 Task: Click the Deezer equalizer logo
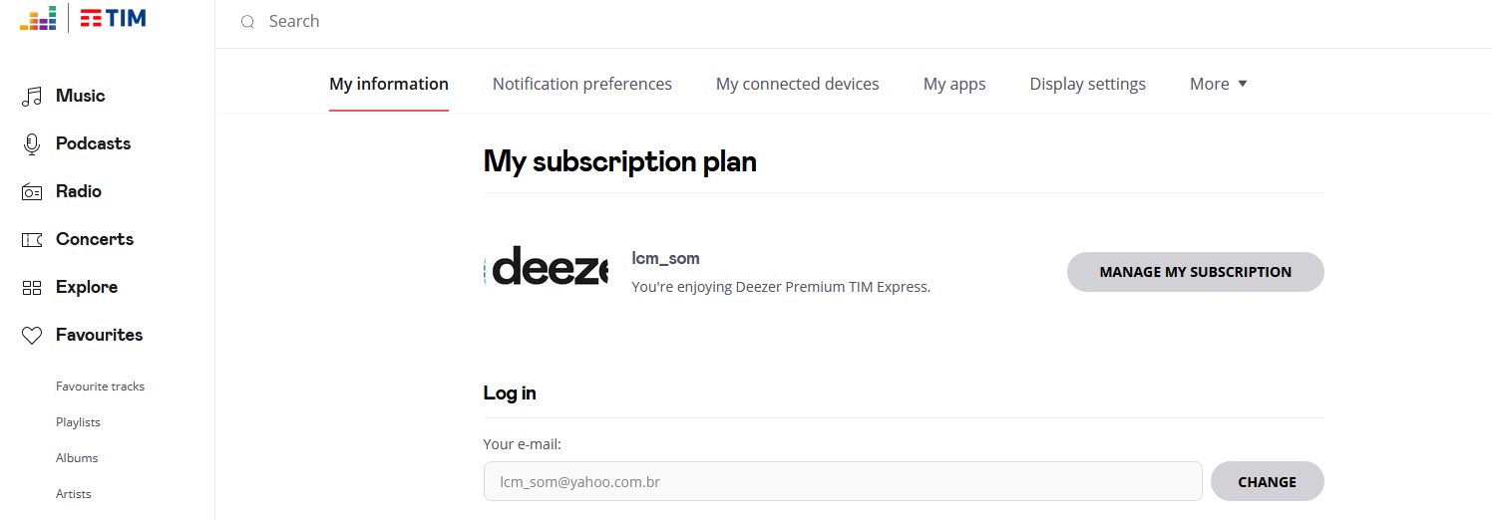[38, 18]
